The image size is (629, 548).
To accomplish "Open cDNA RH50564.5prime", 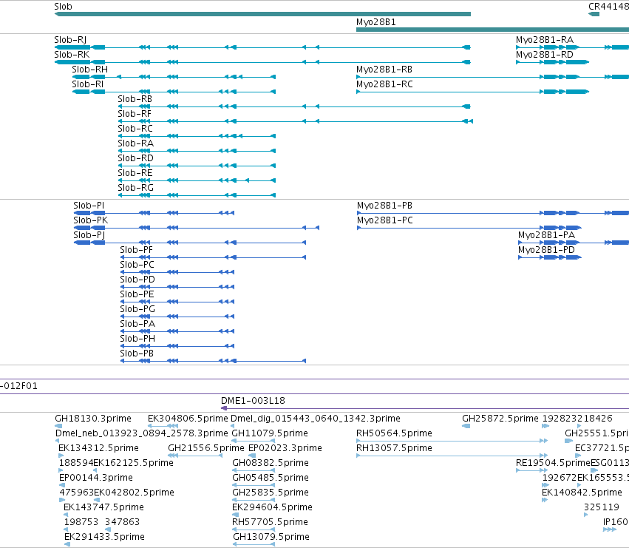I will (394, 433).
